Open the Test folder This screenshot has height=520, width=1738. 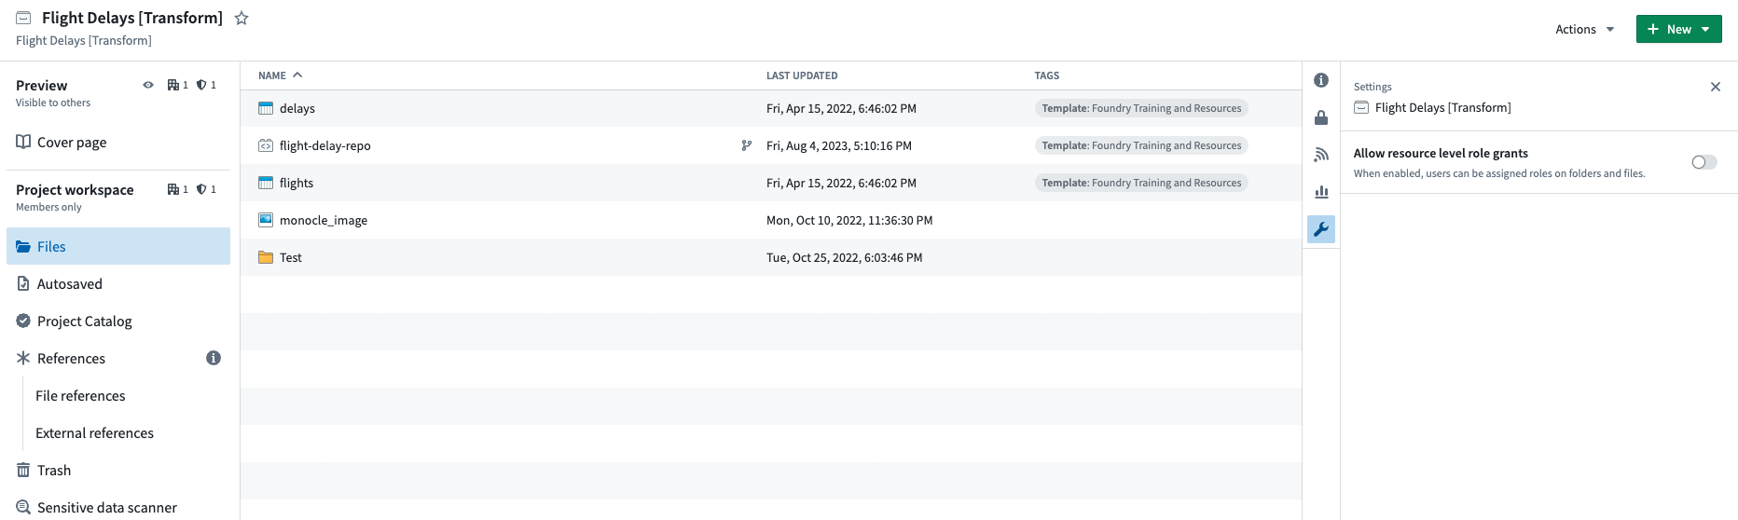pyautogui.click(x=291, y=257)
